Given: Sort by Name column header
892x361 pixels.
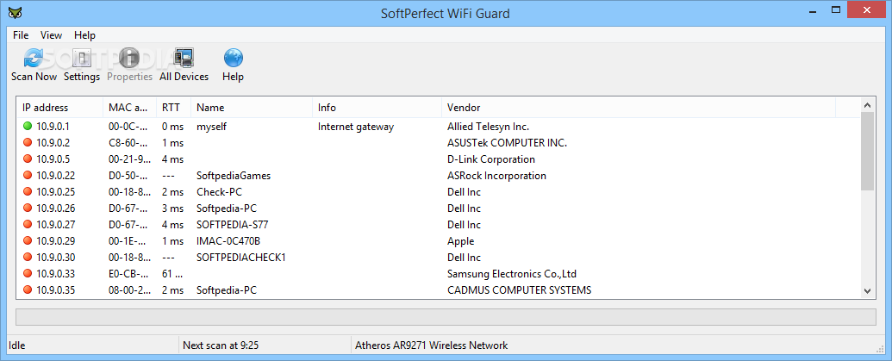Looking at the screenshot, I should click(x=252, y=108).
